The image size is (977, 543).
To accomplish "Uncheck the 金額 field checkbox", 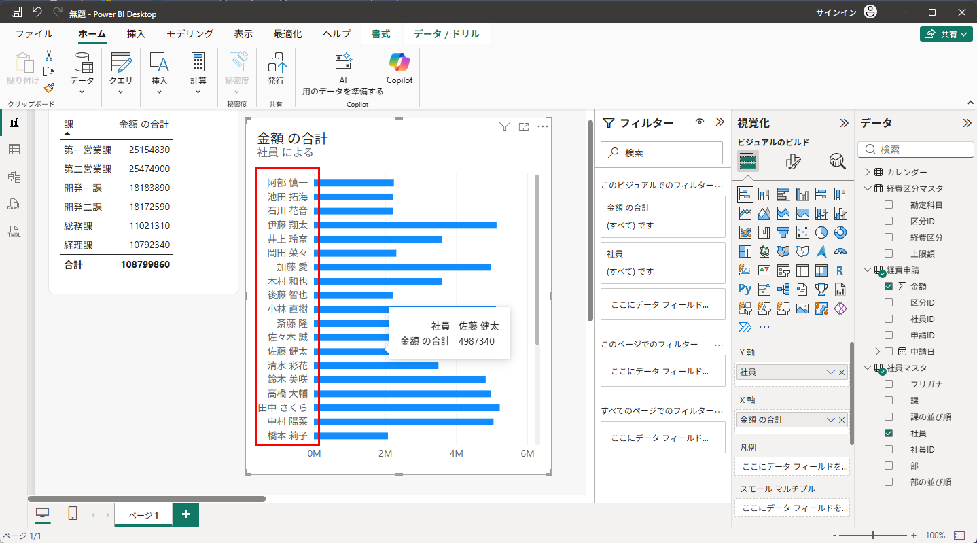I will (x=889, y=286).
